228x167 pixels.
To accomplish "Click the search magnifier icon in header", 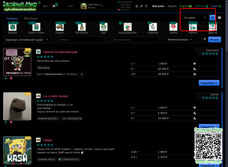I will tap(146, 6).
